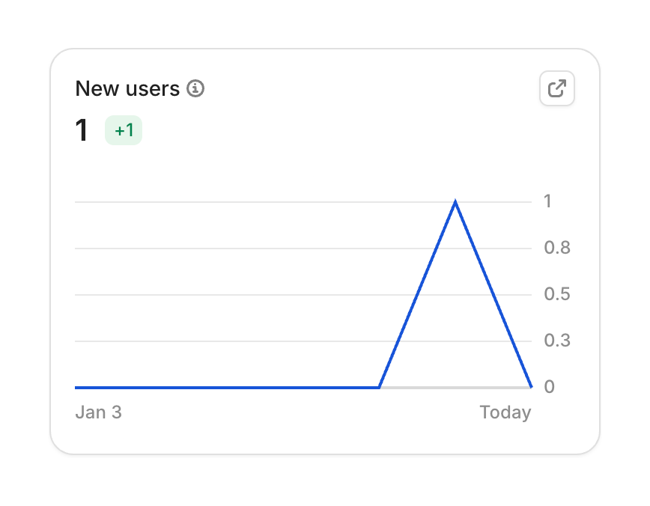The image size is (650, 506).
Task: Click the falling segment of the blue line
Action: point(493,295)
